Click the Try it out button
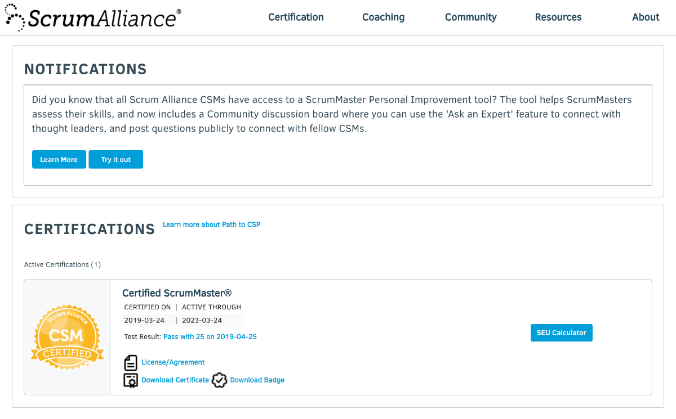Viewport: 676px width, 419px height. point(116,159)
